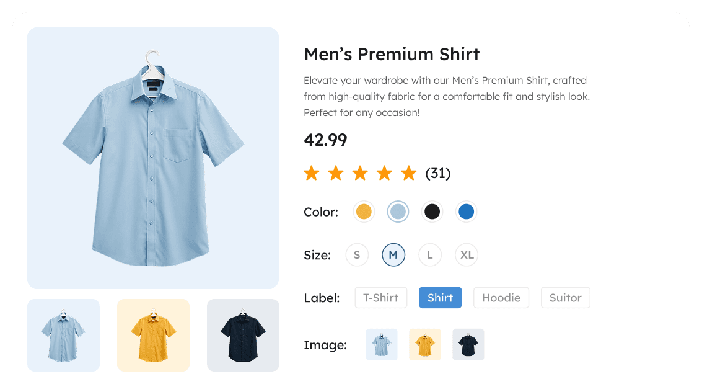Click the fourth rating star
702x384 pixels.
(384, 173)
